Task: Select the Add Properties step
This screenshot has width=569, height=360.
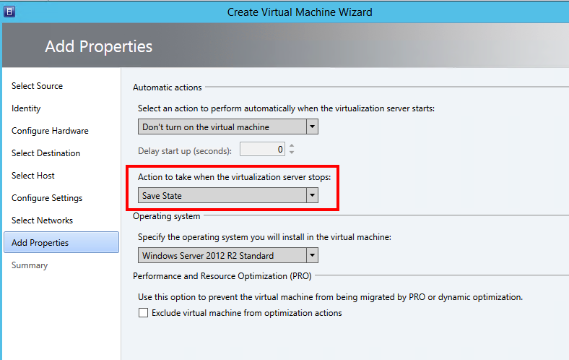Action: 61,242
